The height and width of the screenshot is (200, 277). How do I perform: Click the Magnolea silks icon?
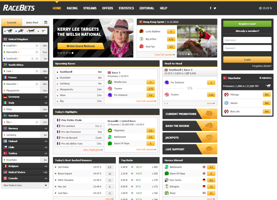click(110, 130)
